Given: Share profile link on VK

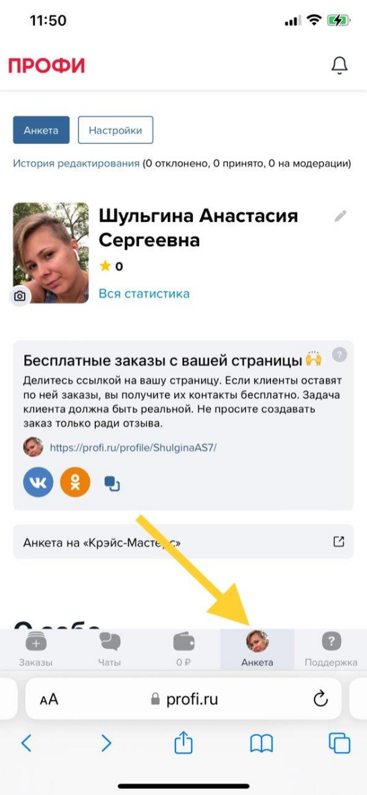Looking at the screenshot, I should pos(38,483).
